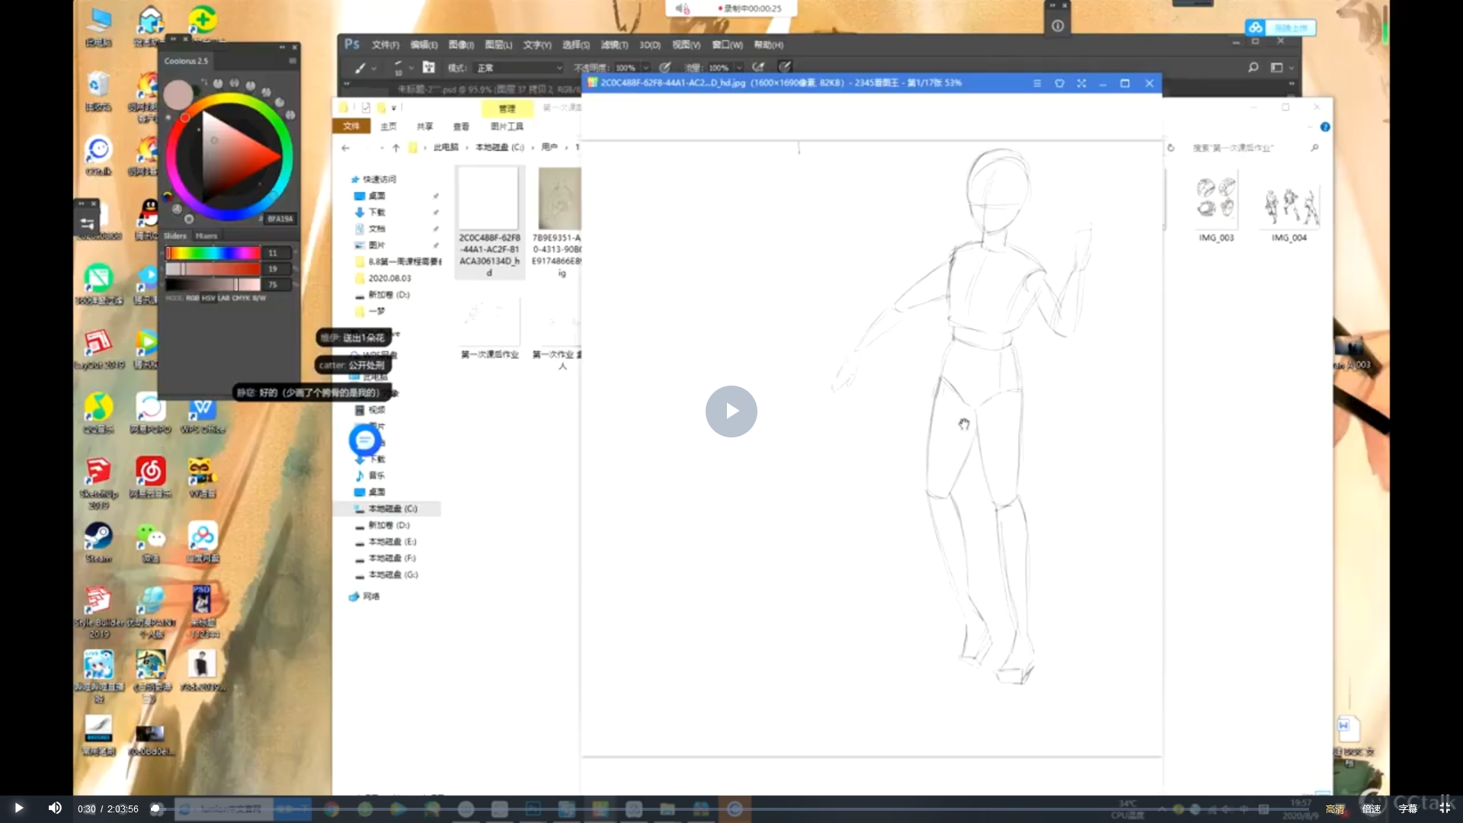
Task: Open the brush preset picker dropdown arrow
Action: pyautogui.click(x=411, y=68)
